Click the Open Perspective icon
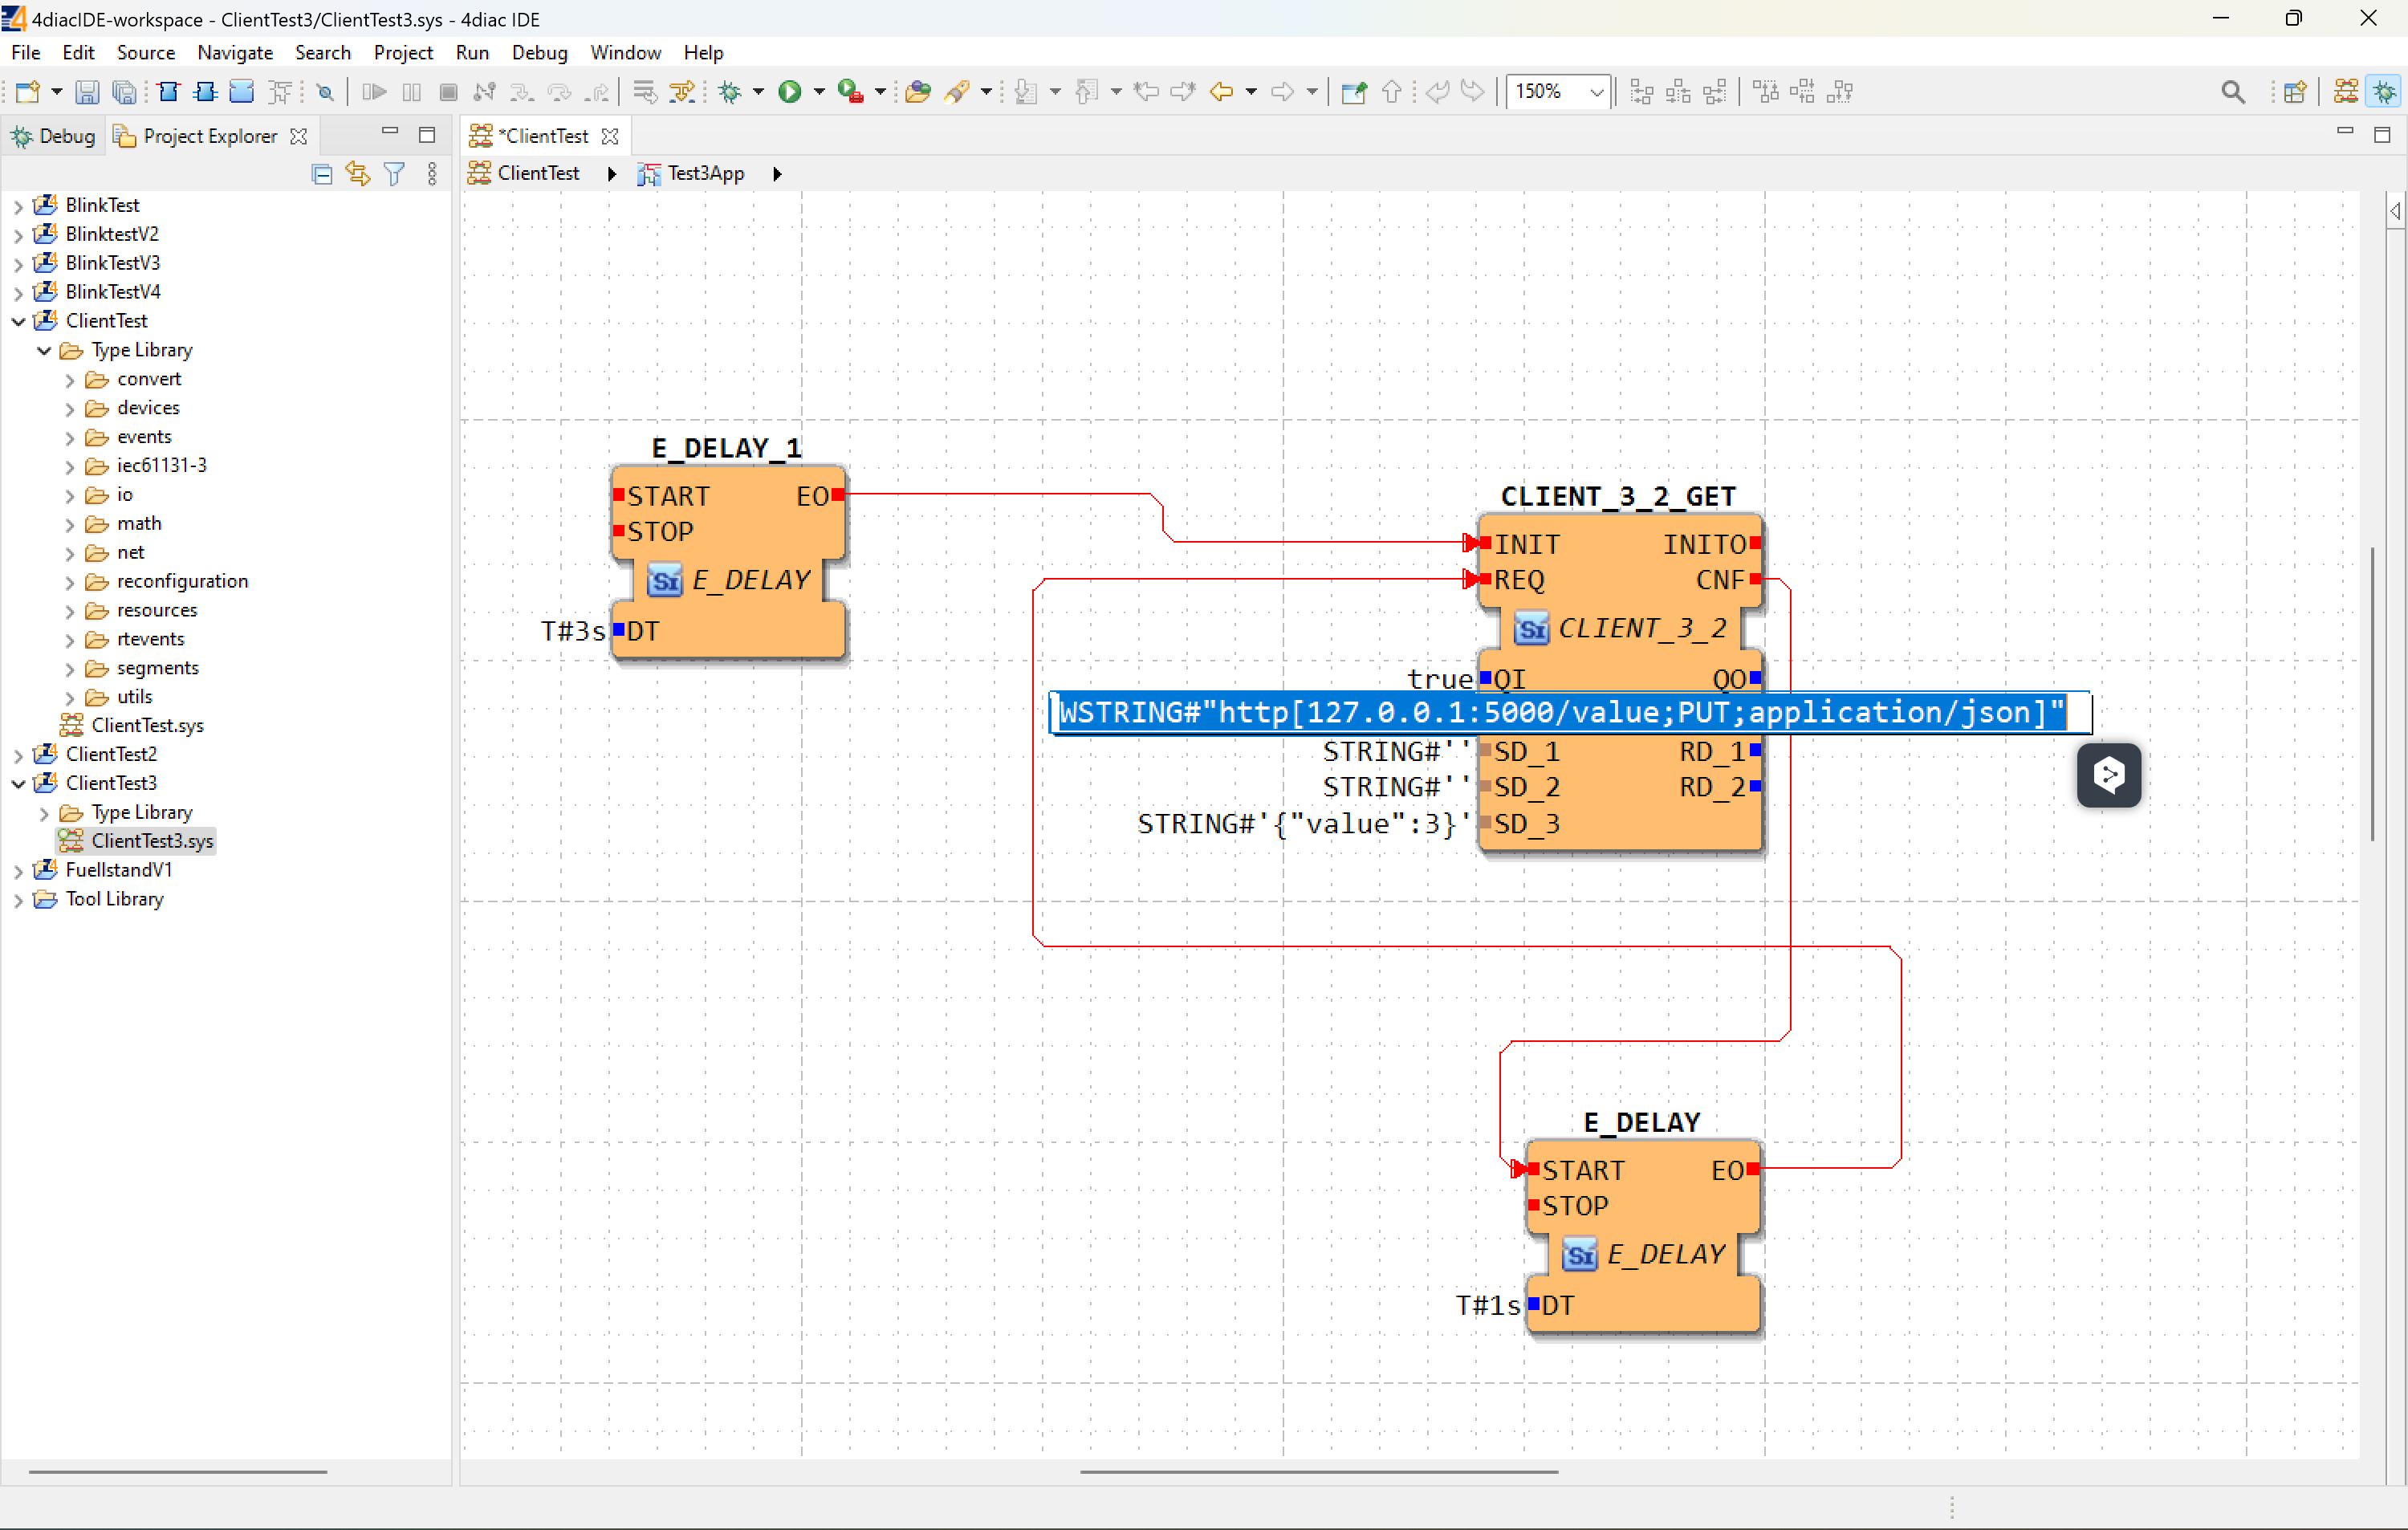Screen dimensions: 2408x1530 2294,92
